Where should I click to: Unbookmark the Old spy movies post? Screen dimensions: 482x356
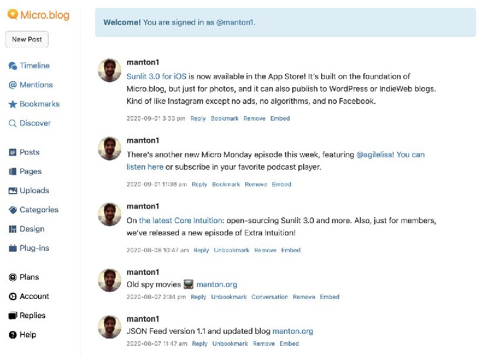tap(228, 297)
